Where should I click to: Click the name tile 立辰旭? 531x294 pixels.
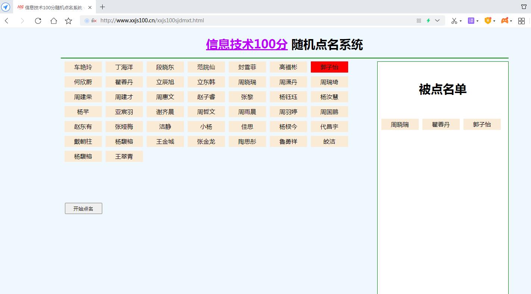pyautogui.click(x=165, y=82)
